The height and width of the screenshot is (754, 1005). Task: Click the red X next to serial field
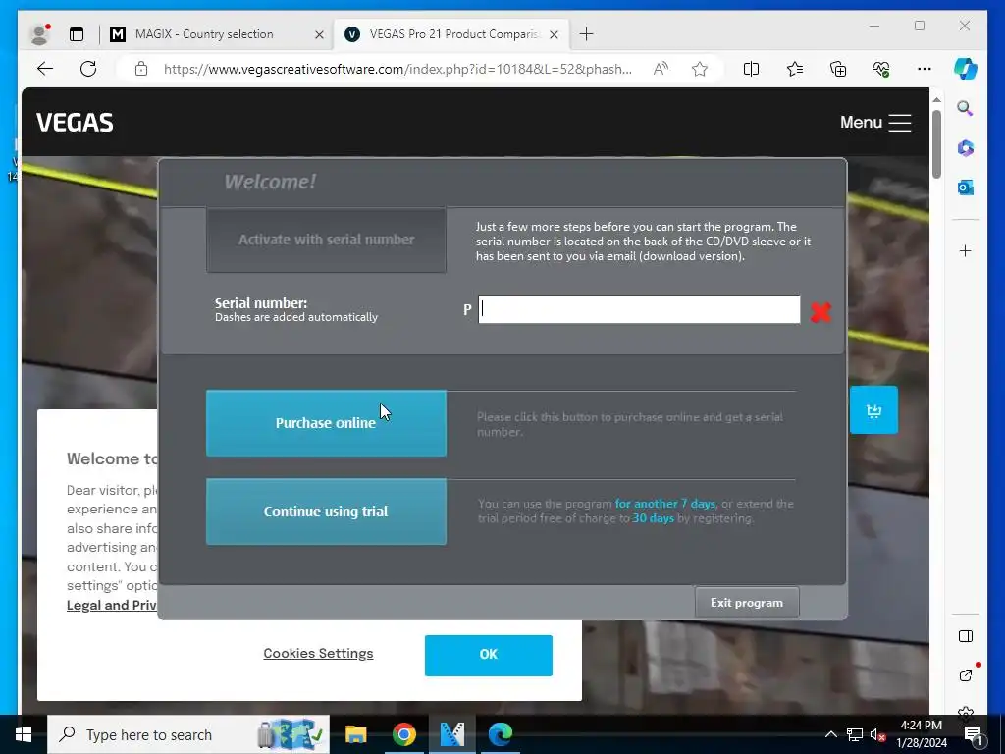(x=820, y=311)
